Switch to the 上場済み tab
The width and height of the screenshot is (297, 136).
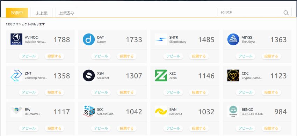[x=66, y=13]
